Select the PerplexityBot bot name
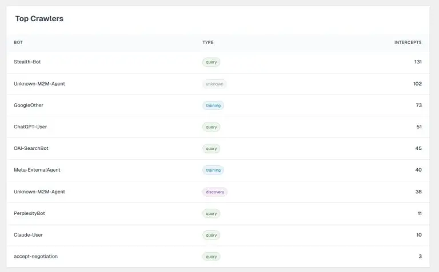This screenshot has width=439, height=272. tap(29, 213)
